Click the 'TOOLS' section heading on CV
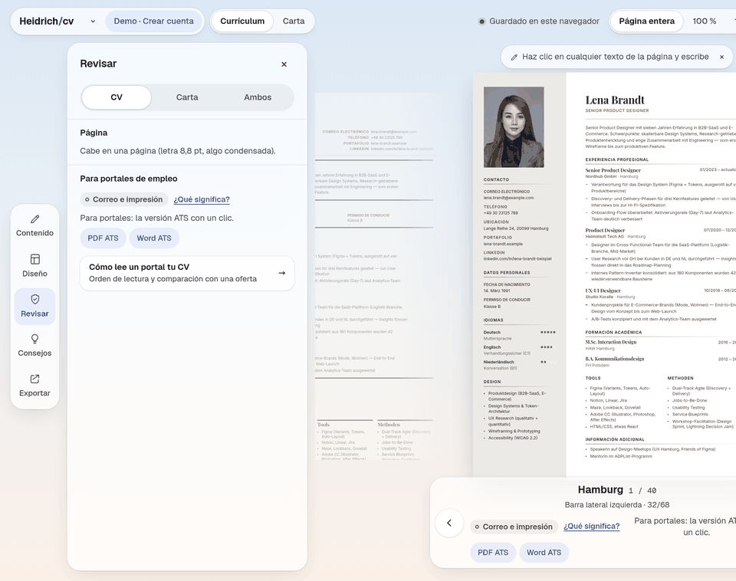This screenshot has height=581, width=736. tap(593, 378)
